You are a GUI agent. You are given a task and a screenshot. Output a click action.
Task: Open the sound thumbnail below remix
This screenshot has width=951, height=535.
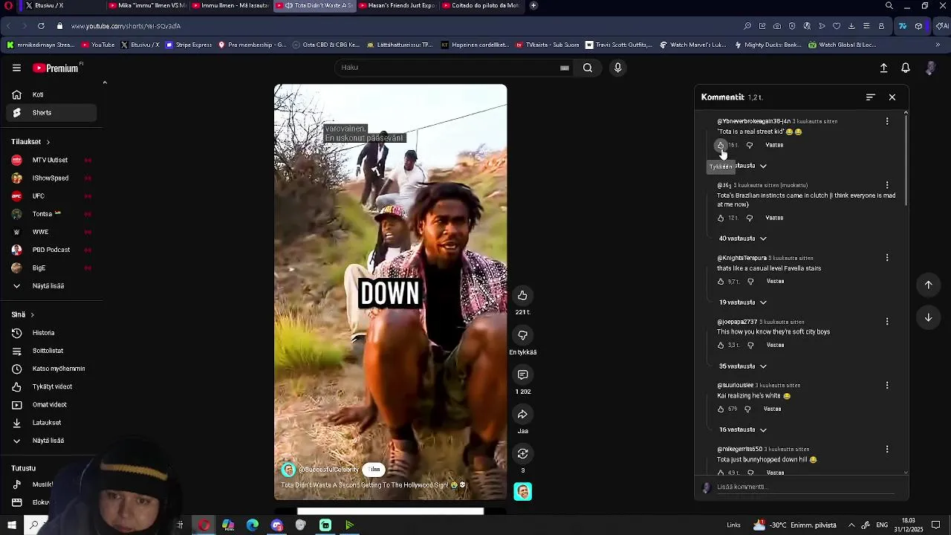pyautogui.click(x=523, y=492)
